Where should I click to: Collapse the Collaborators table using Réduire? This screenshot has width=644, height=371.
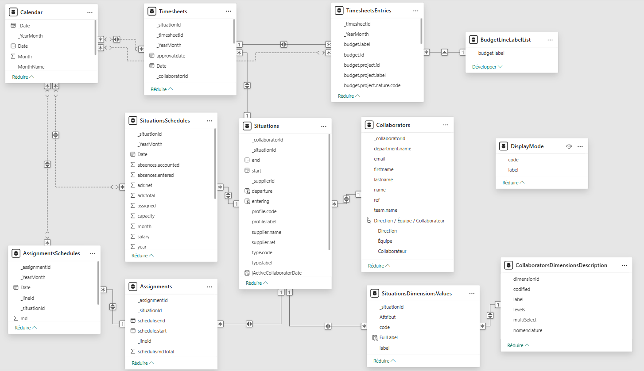[x=379, y=266]
